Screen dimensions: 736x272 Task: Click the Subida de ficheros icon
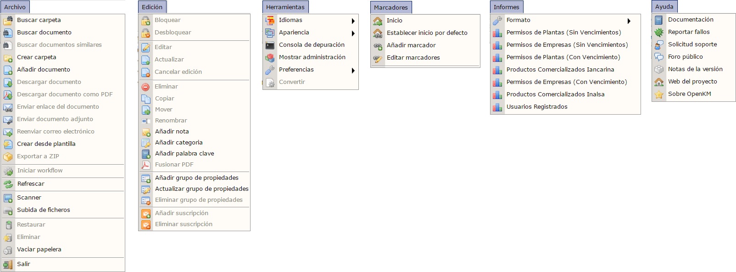click(8, 210)
